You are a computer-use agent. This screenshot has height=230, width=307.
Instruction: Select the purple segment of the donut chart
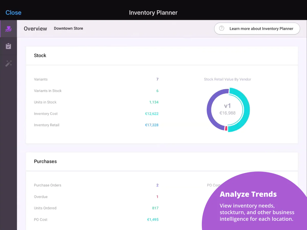tap(210, 110)
